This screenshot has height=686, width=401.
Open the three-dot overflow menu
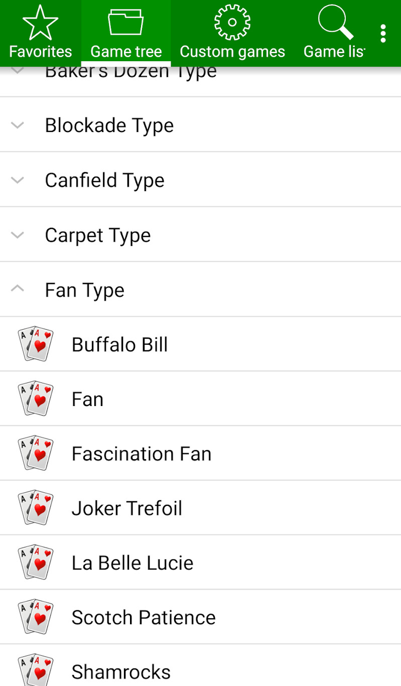click(x=383, y=33)
